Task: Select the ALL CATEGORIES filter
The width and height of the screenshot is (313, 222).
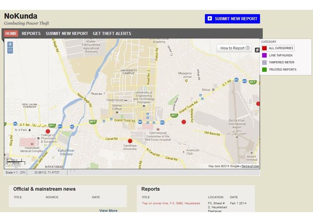Action: pyautogui.click(x=278, y=48)
